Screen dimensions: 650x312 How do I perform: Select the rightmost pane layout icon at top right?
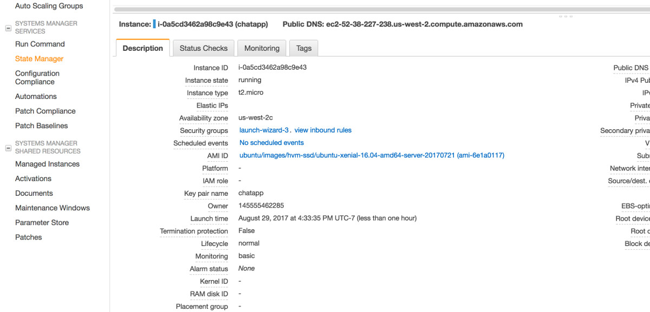pyautogui.click(x=571, y=16)
